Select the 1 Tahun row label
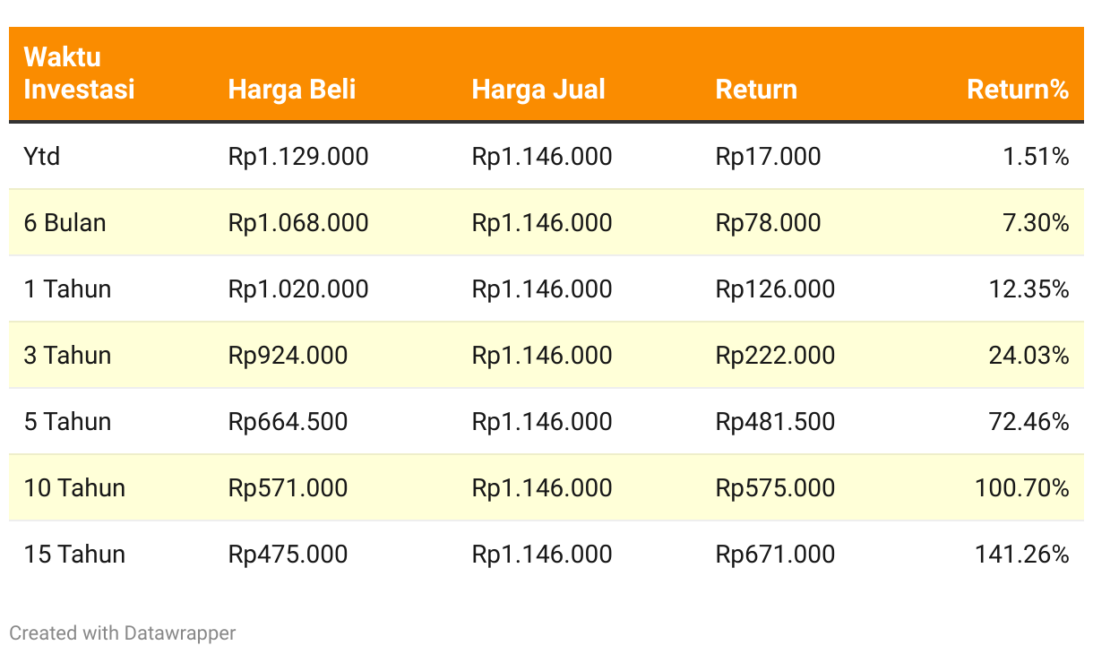The width and height of the screenshot is (1093, 654). click(x=67, y=289)
